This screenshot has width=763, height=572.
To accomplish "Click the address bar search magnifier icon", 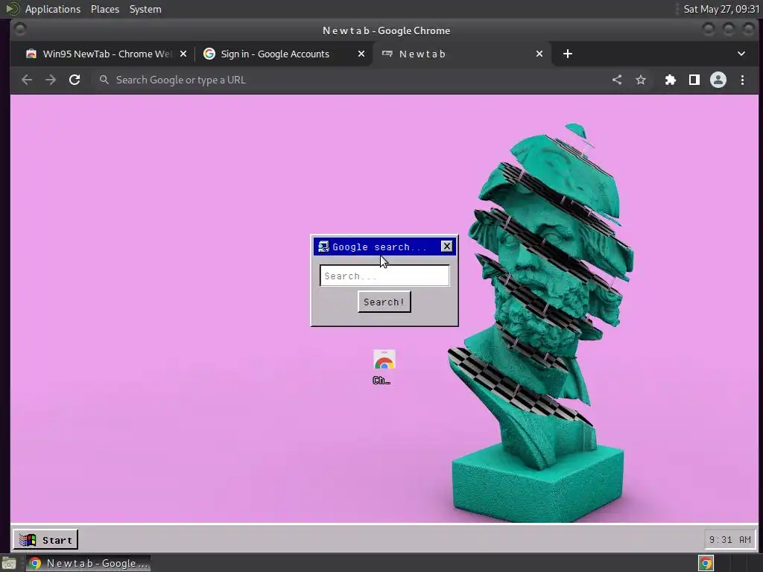I will [x=104, y=80].
